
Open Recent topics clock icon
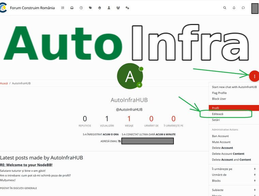81,8
